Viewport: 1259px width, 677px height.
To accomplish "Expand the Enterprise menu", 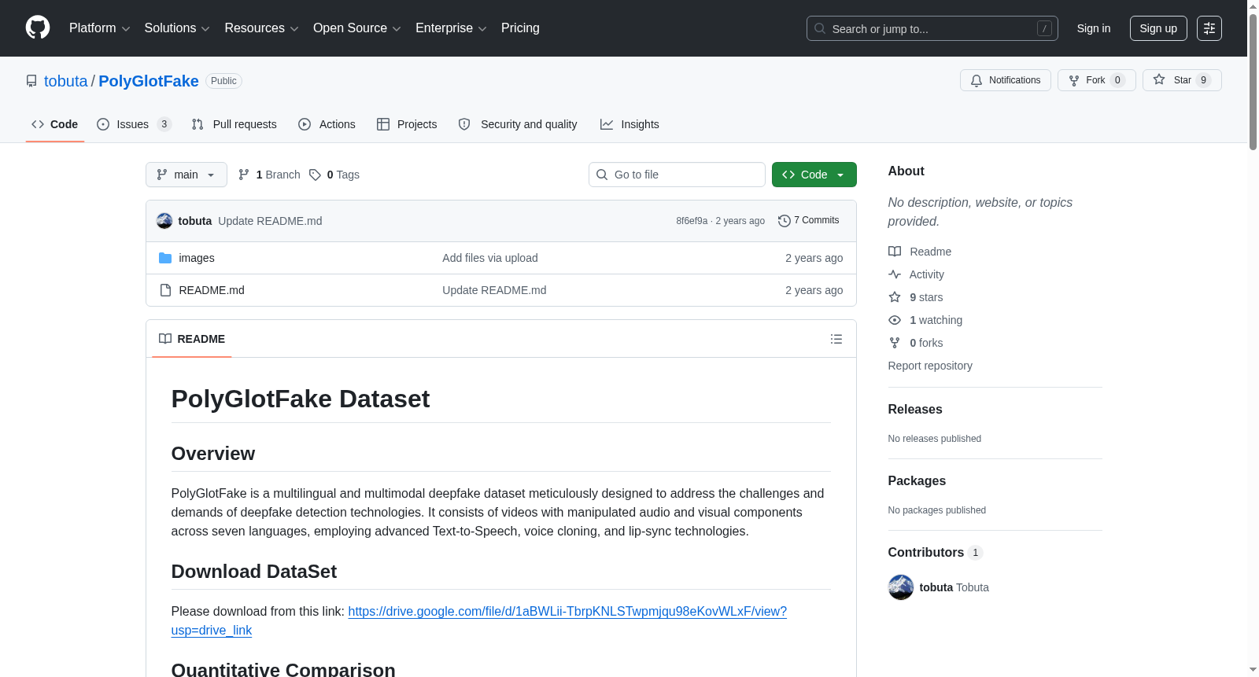I will click(x=451, y=28).
